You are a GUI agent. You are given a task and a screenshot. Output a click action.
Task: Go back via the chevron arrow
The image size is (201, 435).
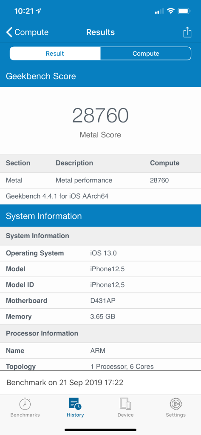(9, 32)
